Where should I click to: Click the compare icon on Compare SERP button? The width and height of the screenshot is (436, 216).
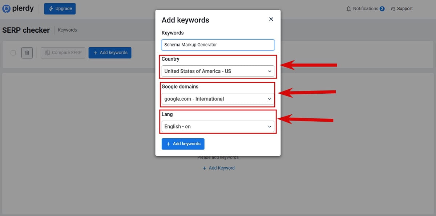pos(48,53)
